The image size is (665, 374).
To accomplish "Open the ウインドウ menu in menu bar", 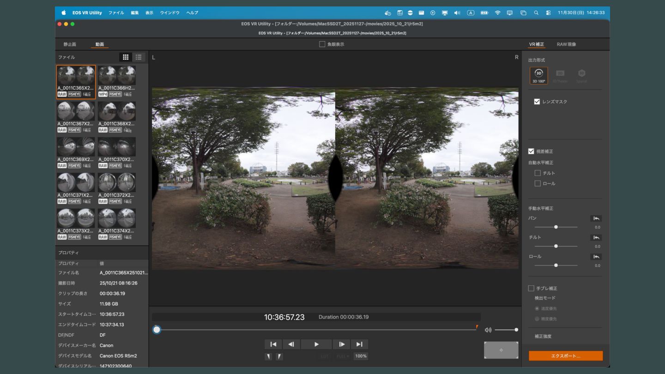I will point(169,13).
